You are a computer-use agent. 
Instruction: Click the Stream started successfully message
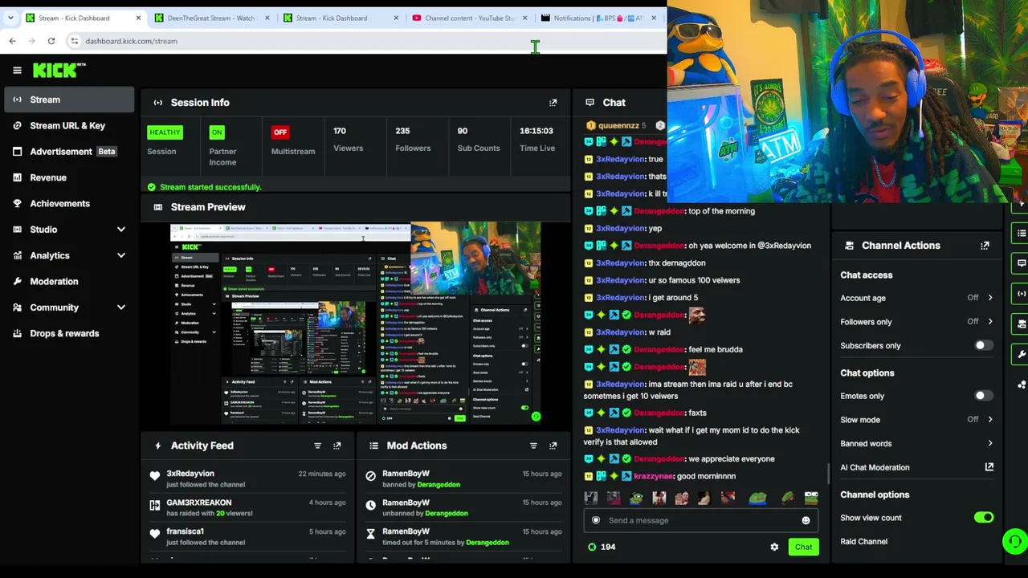click(x=210, y=187)
